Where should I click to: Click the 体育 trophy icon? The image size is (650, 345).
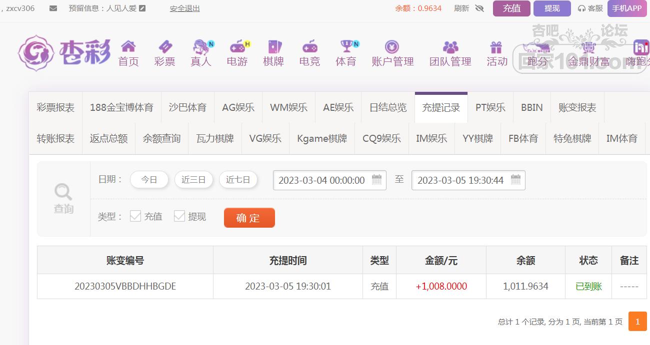[x=346, y=47]
